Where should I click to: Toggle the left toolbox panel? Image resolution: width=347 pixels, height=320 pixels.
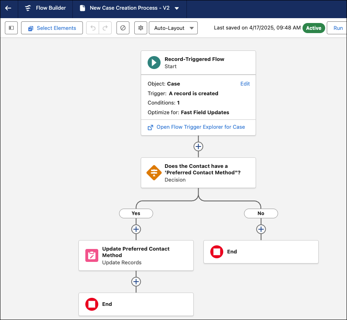pos(11,28)
